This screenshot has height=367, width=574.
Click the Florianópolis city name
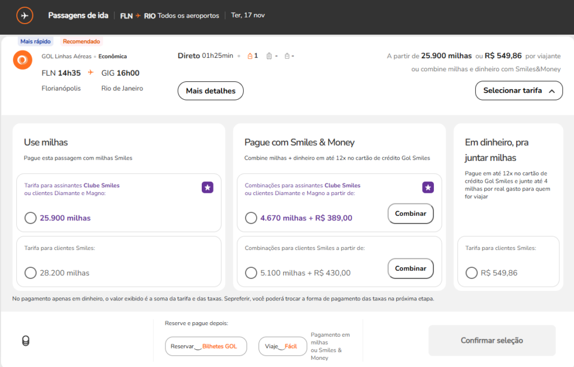click(61, 88)
